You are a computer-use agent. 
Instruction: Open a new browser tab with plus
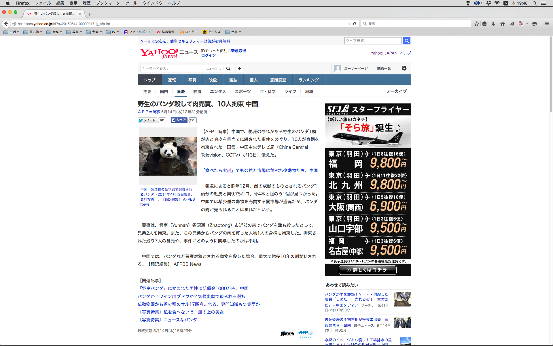[x=90, y=14]
